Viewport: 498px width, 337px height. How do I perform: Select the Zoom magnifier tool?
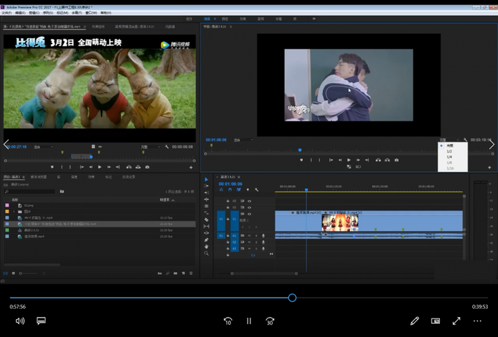(x=206, y=253)
